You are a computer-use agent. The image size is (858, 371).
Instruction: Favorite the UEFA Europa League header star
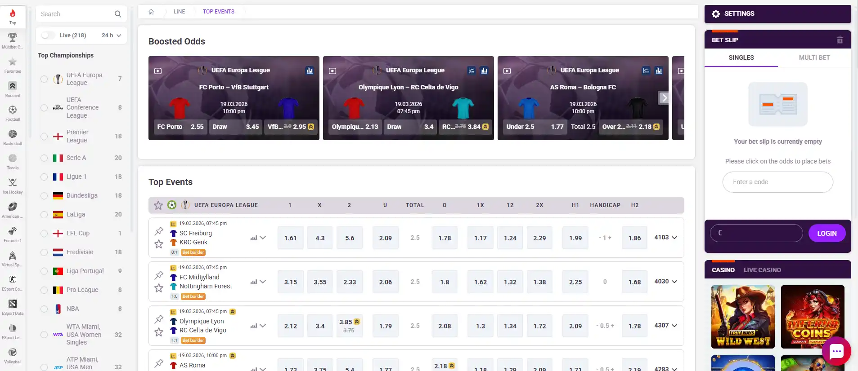pos(158,205)
